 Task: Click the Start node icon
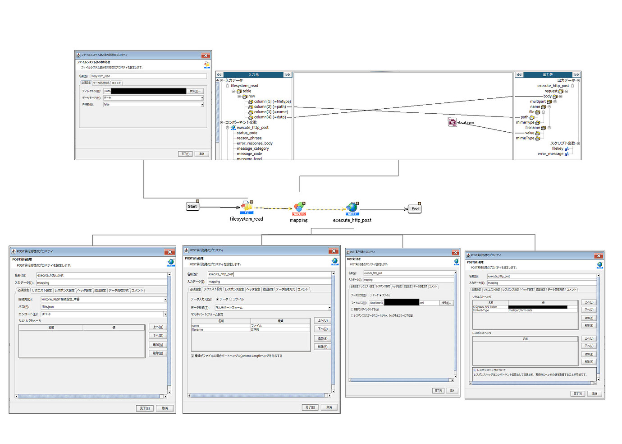(192, 206)
